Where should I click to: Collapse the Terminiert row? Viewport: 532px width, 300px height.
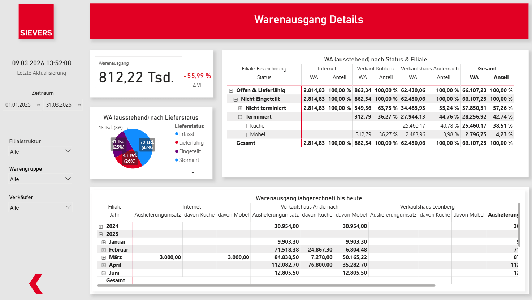pyautogui.click(x=240, y=117)
